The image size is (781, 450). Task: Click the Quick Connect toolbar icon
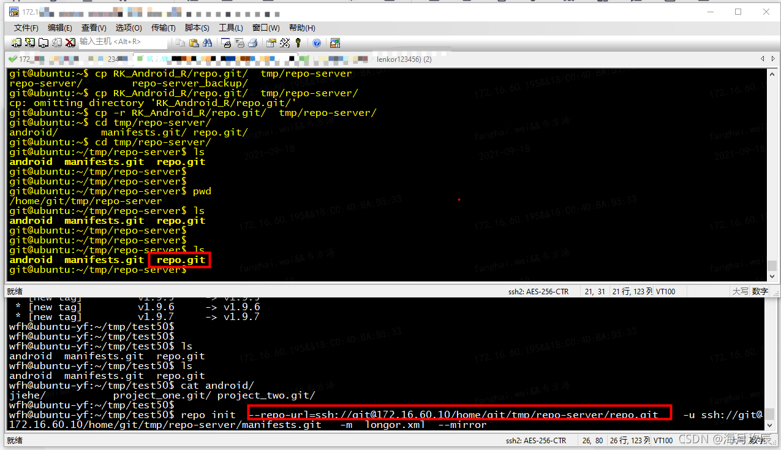pos(30,42)
